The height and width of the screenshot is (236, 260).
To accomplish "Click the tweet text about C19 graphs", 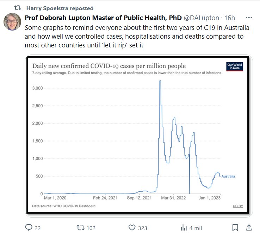I will click(x=134, y=36).
